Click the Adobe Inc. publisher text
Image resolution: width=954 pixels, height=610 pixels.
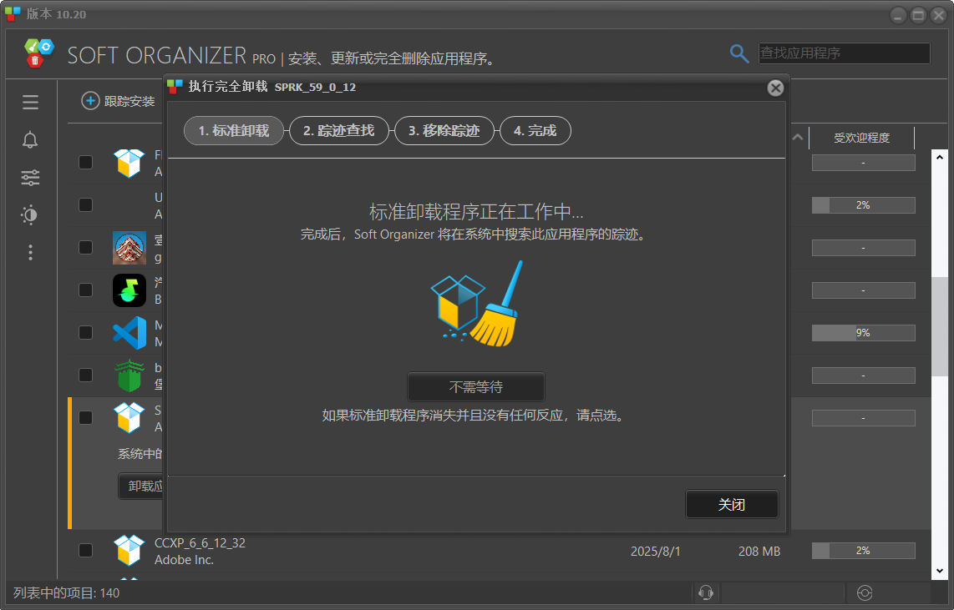(x=184, y=560)
